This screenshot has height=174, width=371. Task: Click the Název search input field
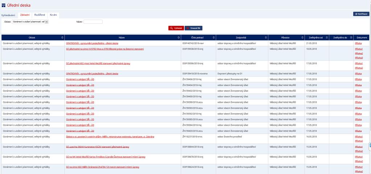coord(93,22)
